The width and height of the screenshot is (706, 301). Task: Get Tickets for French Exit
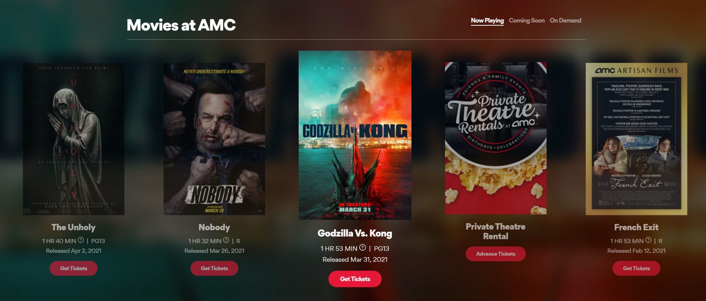click(637, 268)
